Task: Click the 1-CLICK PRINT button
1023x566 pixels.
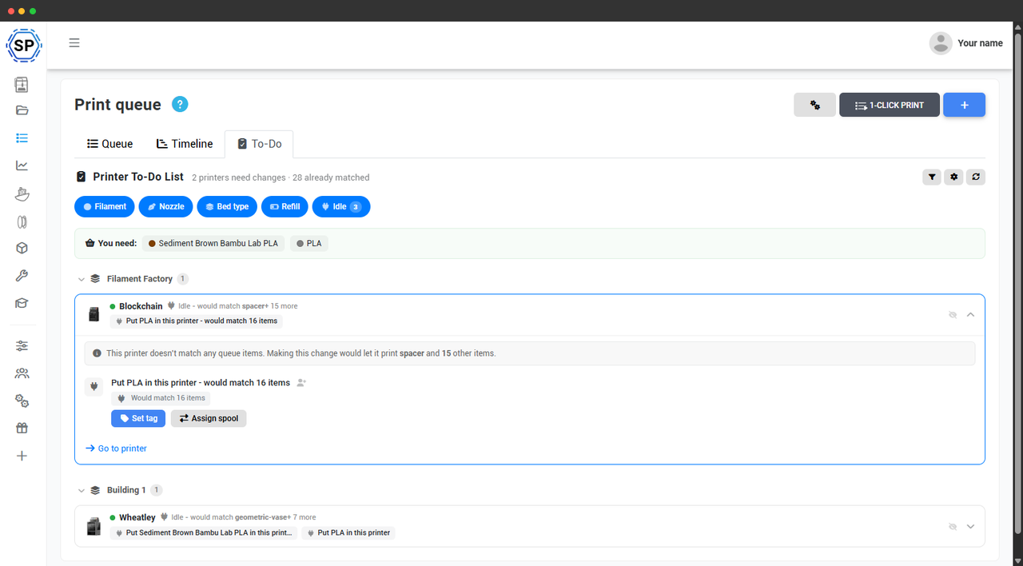Action: (x=890, y=105)
